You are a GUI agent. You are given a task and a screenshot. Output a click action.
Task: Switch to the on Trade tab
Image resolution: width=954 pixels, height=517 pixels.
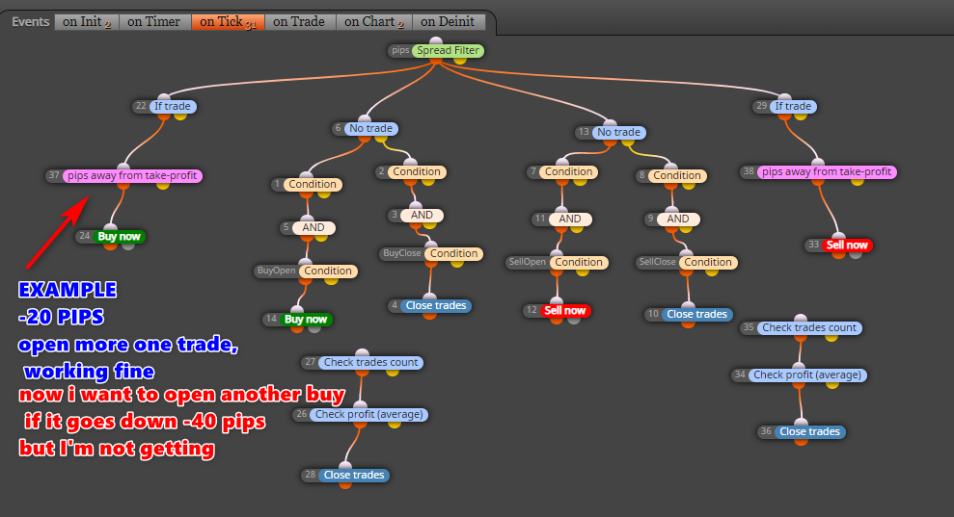point(299,22)
